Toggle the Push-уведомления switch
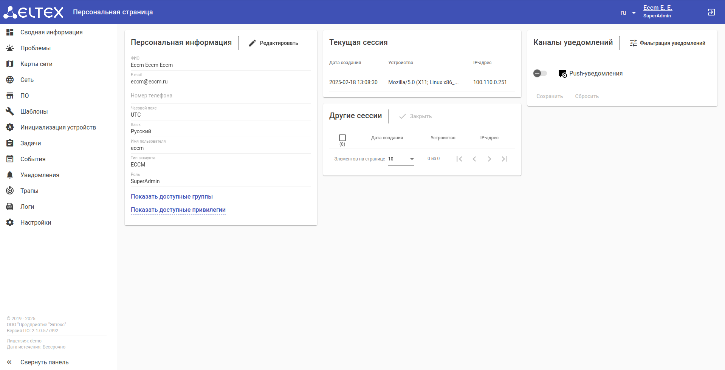 pyautogui.click(x=540, y=73)
